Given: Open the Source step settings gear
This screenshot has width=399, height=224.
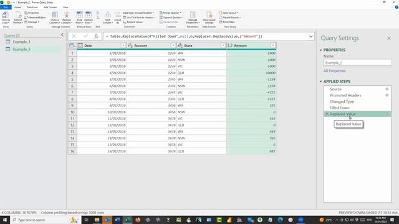Looking at the screenshot, I should 387,89.
